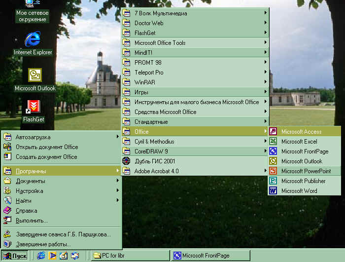Image resolution: width=345 pixels, height=262 pixels.
Task: Open FlashGet desktop shortcut icon
Action: (x=34, y=107)
